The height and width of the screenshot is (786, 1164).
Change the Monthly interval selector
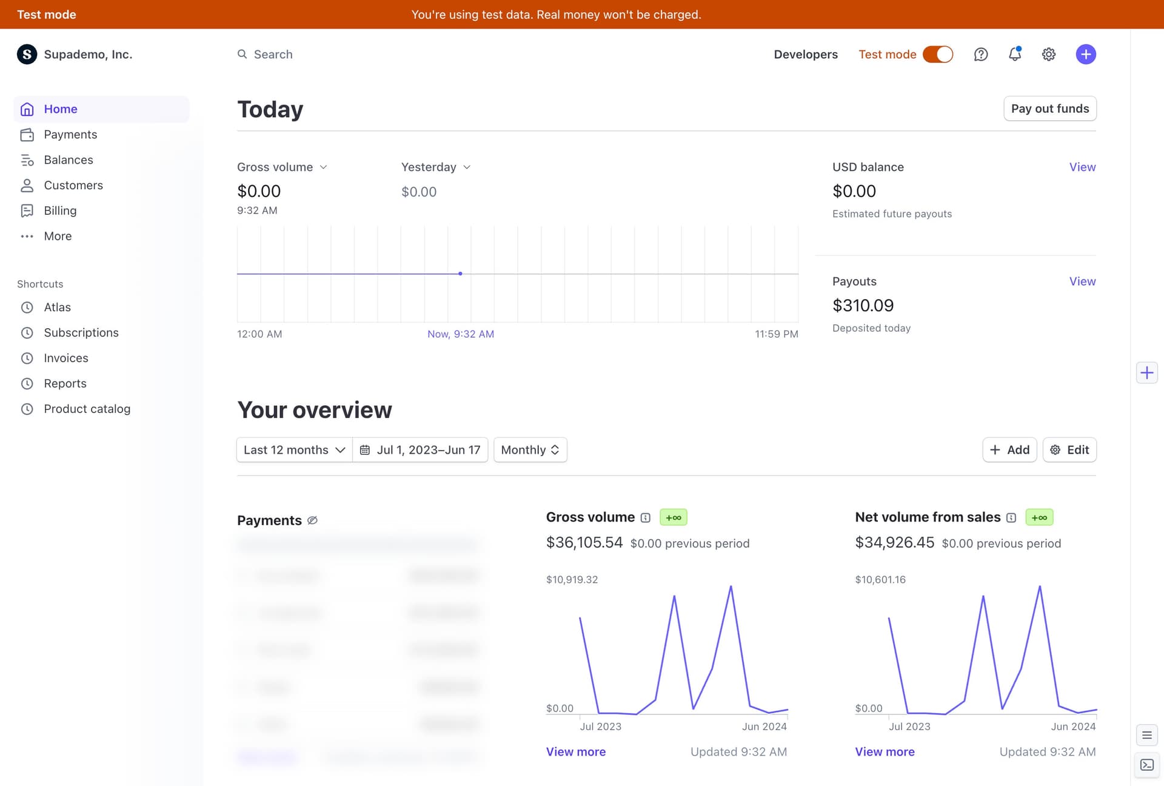coord(530,450)
